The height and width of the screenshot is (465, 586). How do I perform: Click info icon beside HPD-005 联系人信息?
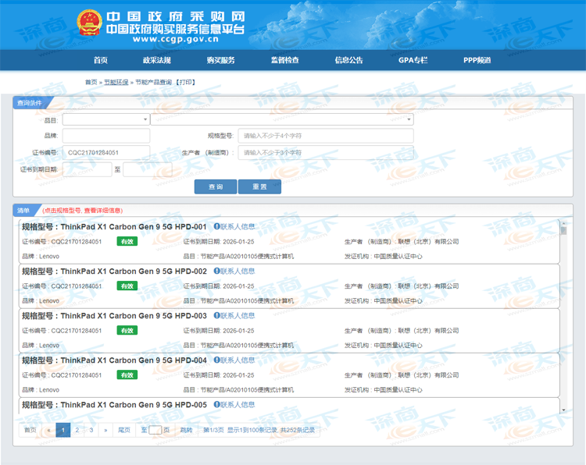coord(216,404)
